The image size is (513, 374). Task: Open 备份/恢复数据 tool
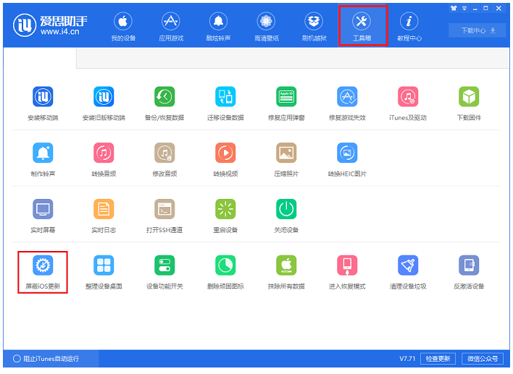tap(164, 97)
